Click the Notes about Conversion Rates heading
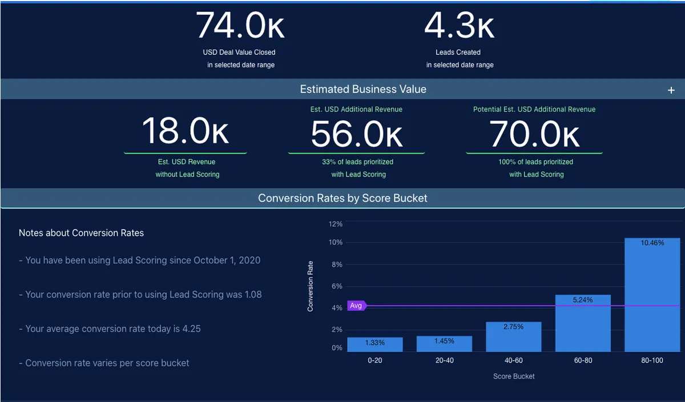 (81, 233)
